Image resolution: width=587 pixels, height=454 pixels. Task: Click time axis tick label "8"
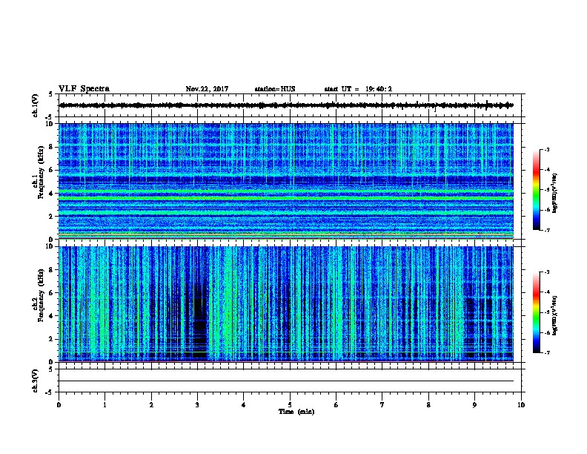[x=428, y=405]
